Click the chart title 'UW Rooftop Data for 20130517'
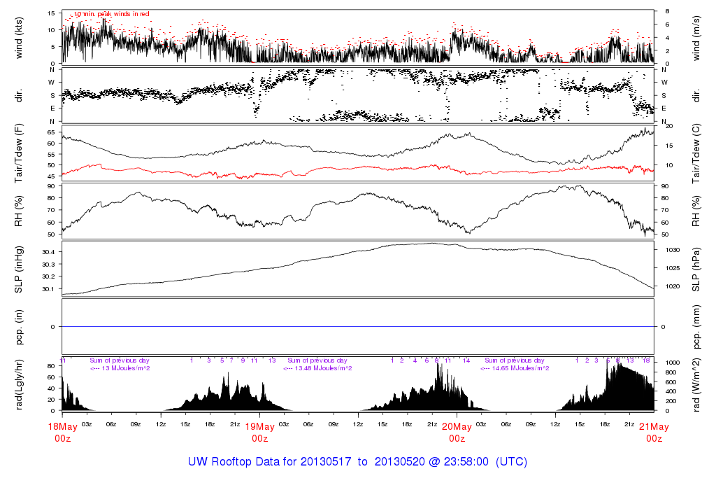716x490 pixels. pos(269,462)
